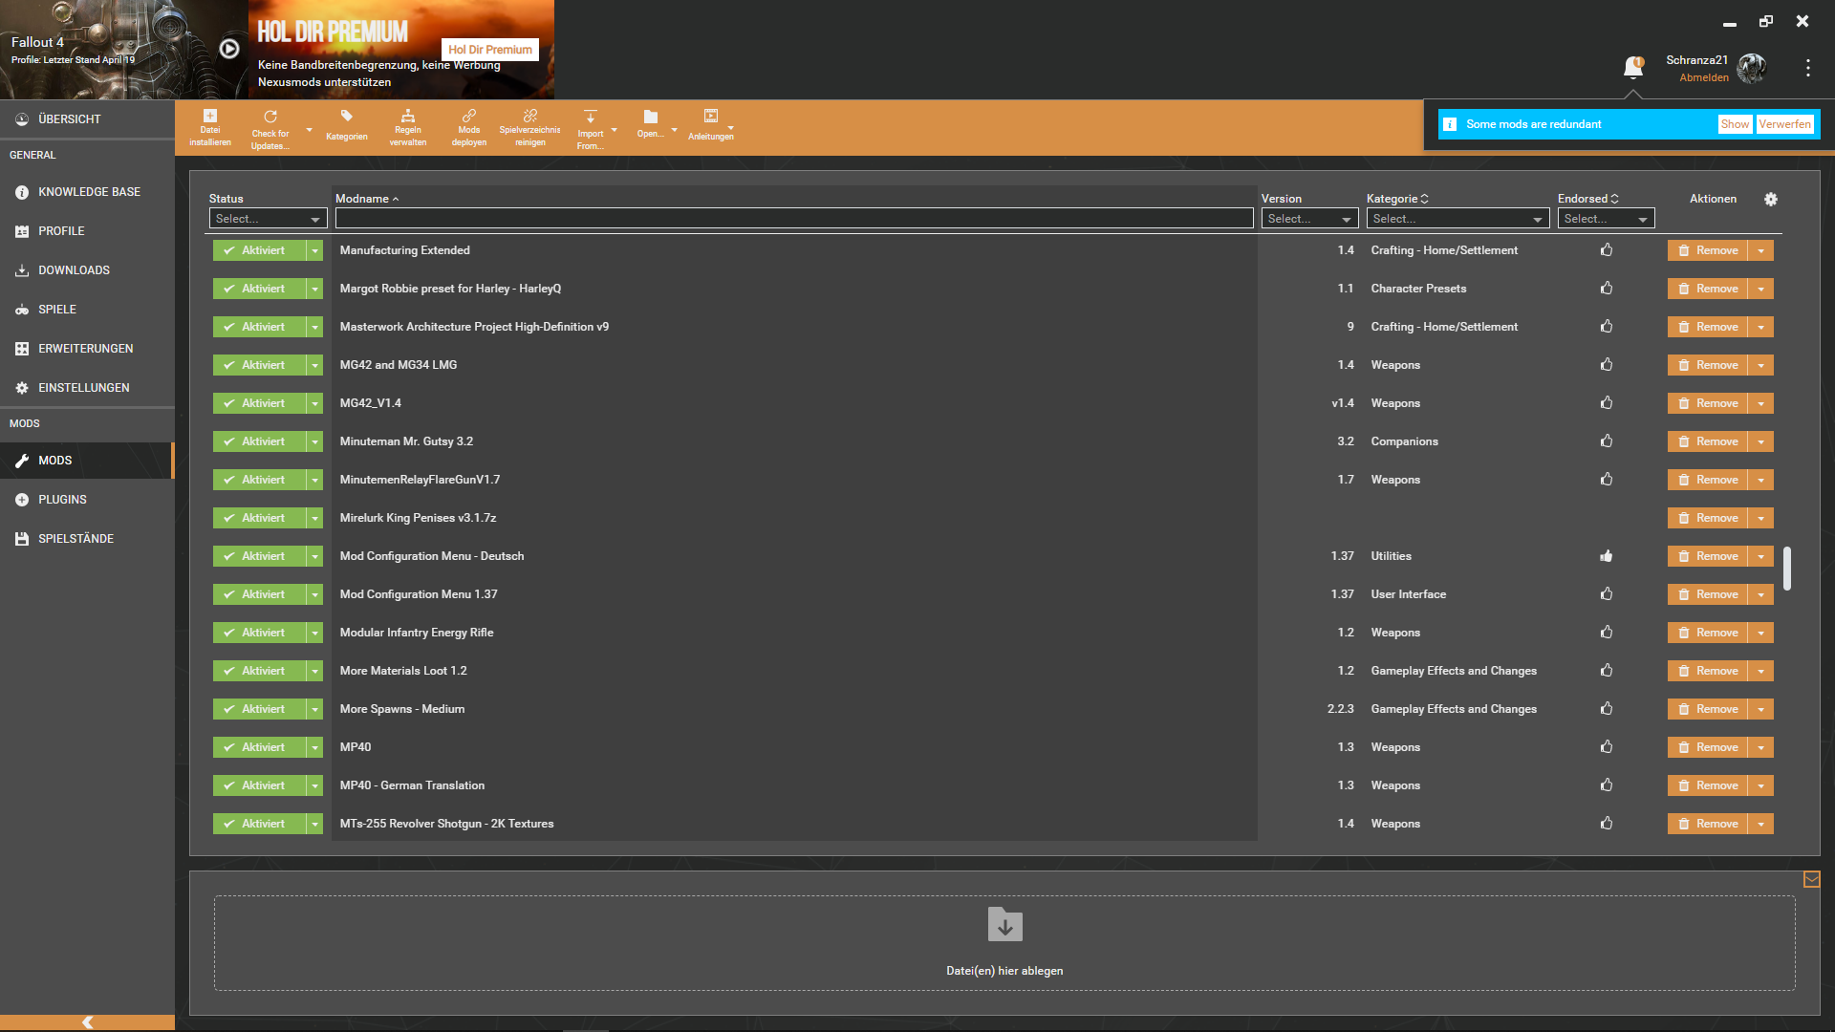Click the Open folder toolbar icon

[651, 124]
